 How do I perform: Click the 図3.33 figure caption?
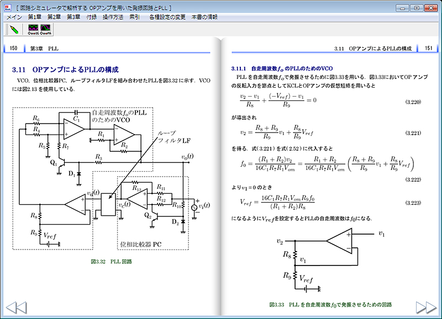click(330, 305)
